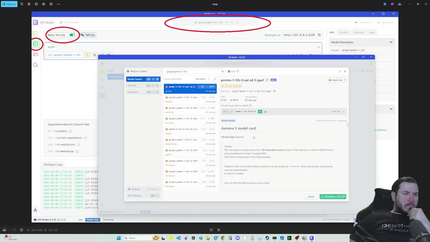The width and height of the screenshot is (430, 242).
Task: Open Discord from the taskbar
Action: [x=238, y=238]
